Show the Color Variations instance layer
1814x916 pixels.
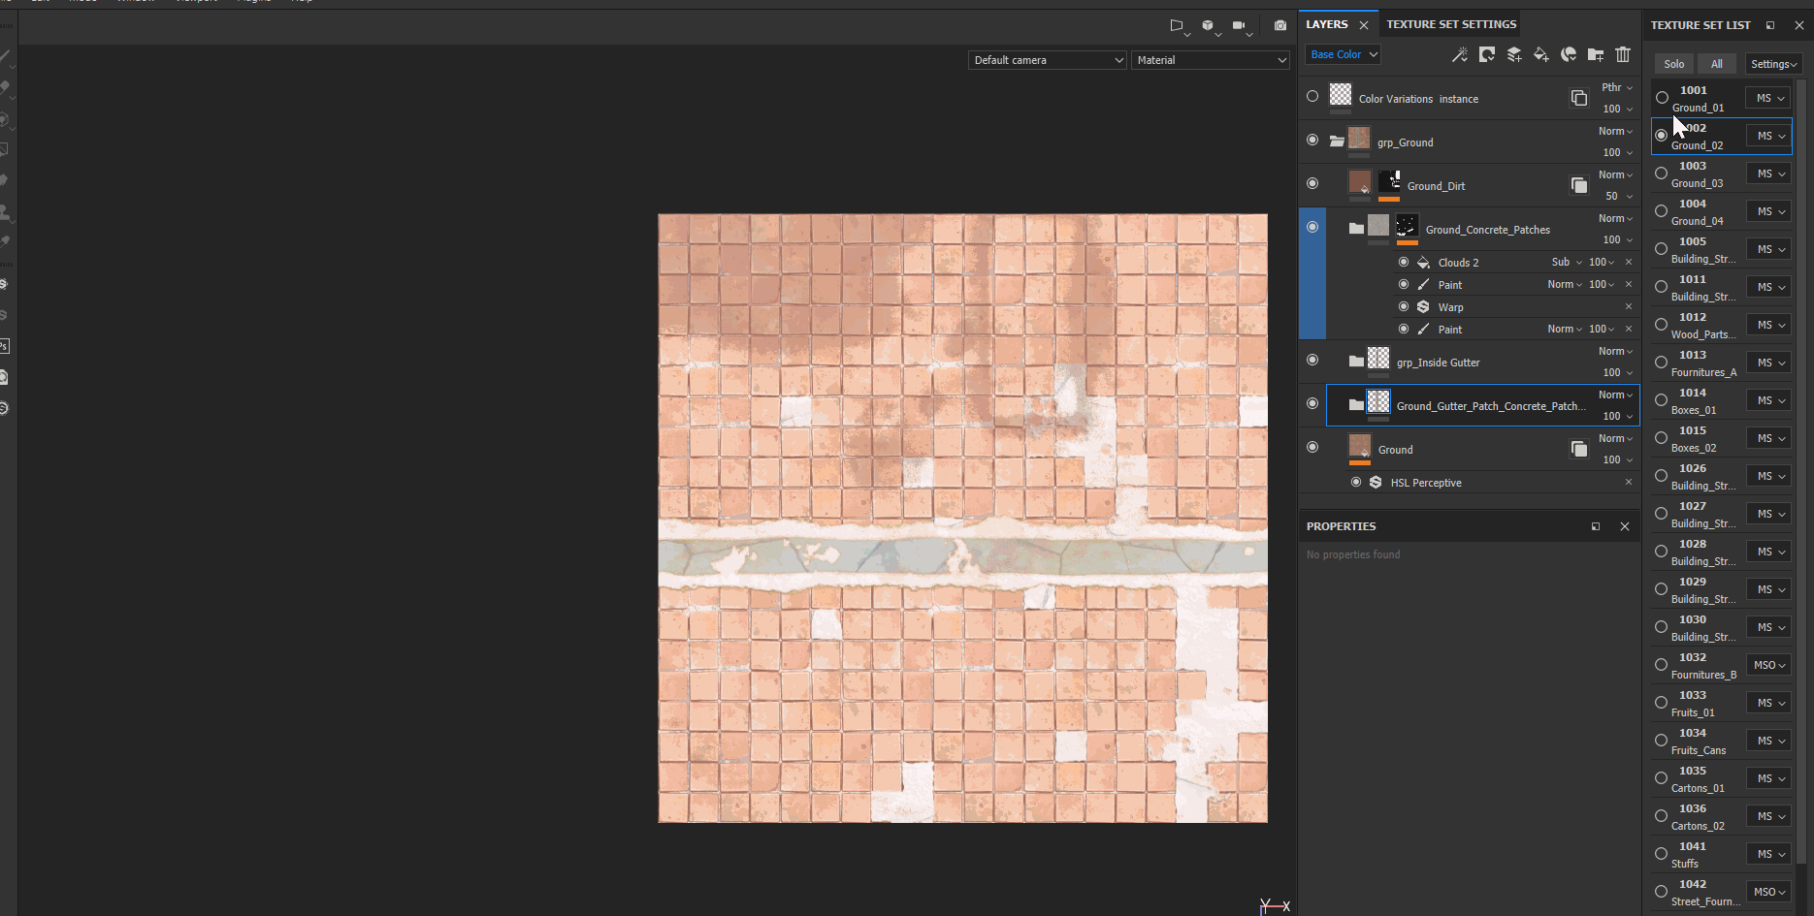click(1312, 97)
